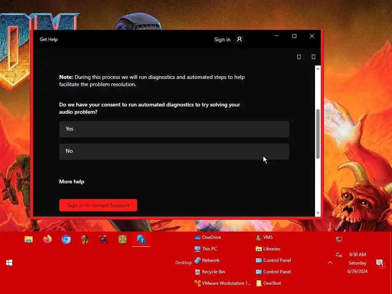
Task: Open the red horned demon game icon
Action: pyautogui.click(x=103, y=239)
